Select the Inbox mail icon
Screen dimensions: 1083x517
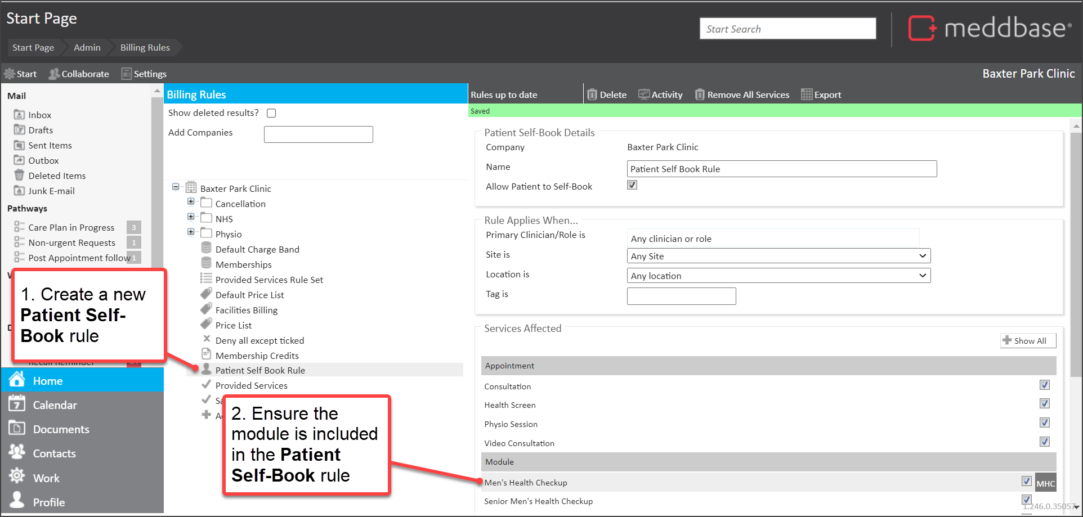(x=19, y=115)
